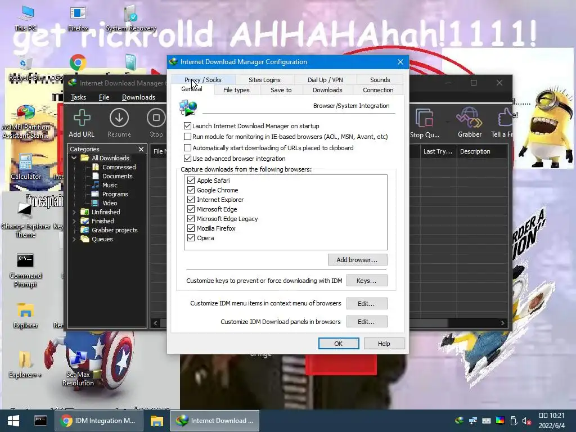Image resolution: width=576 pixels, height=432 pixels.
Task: Open Set Max Resolution desktop icon
Action: pos(78,368)
